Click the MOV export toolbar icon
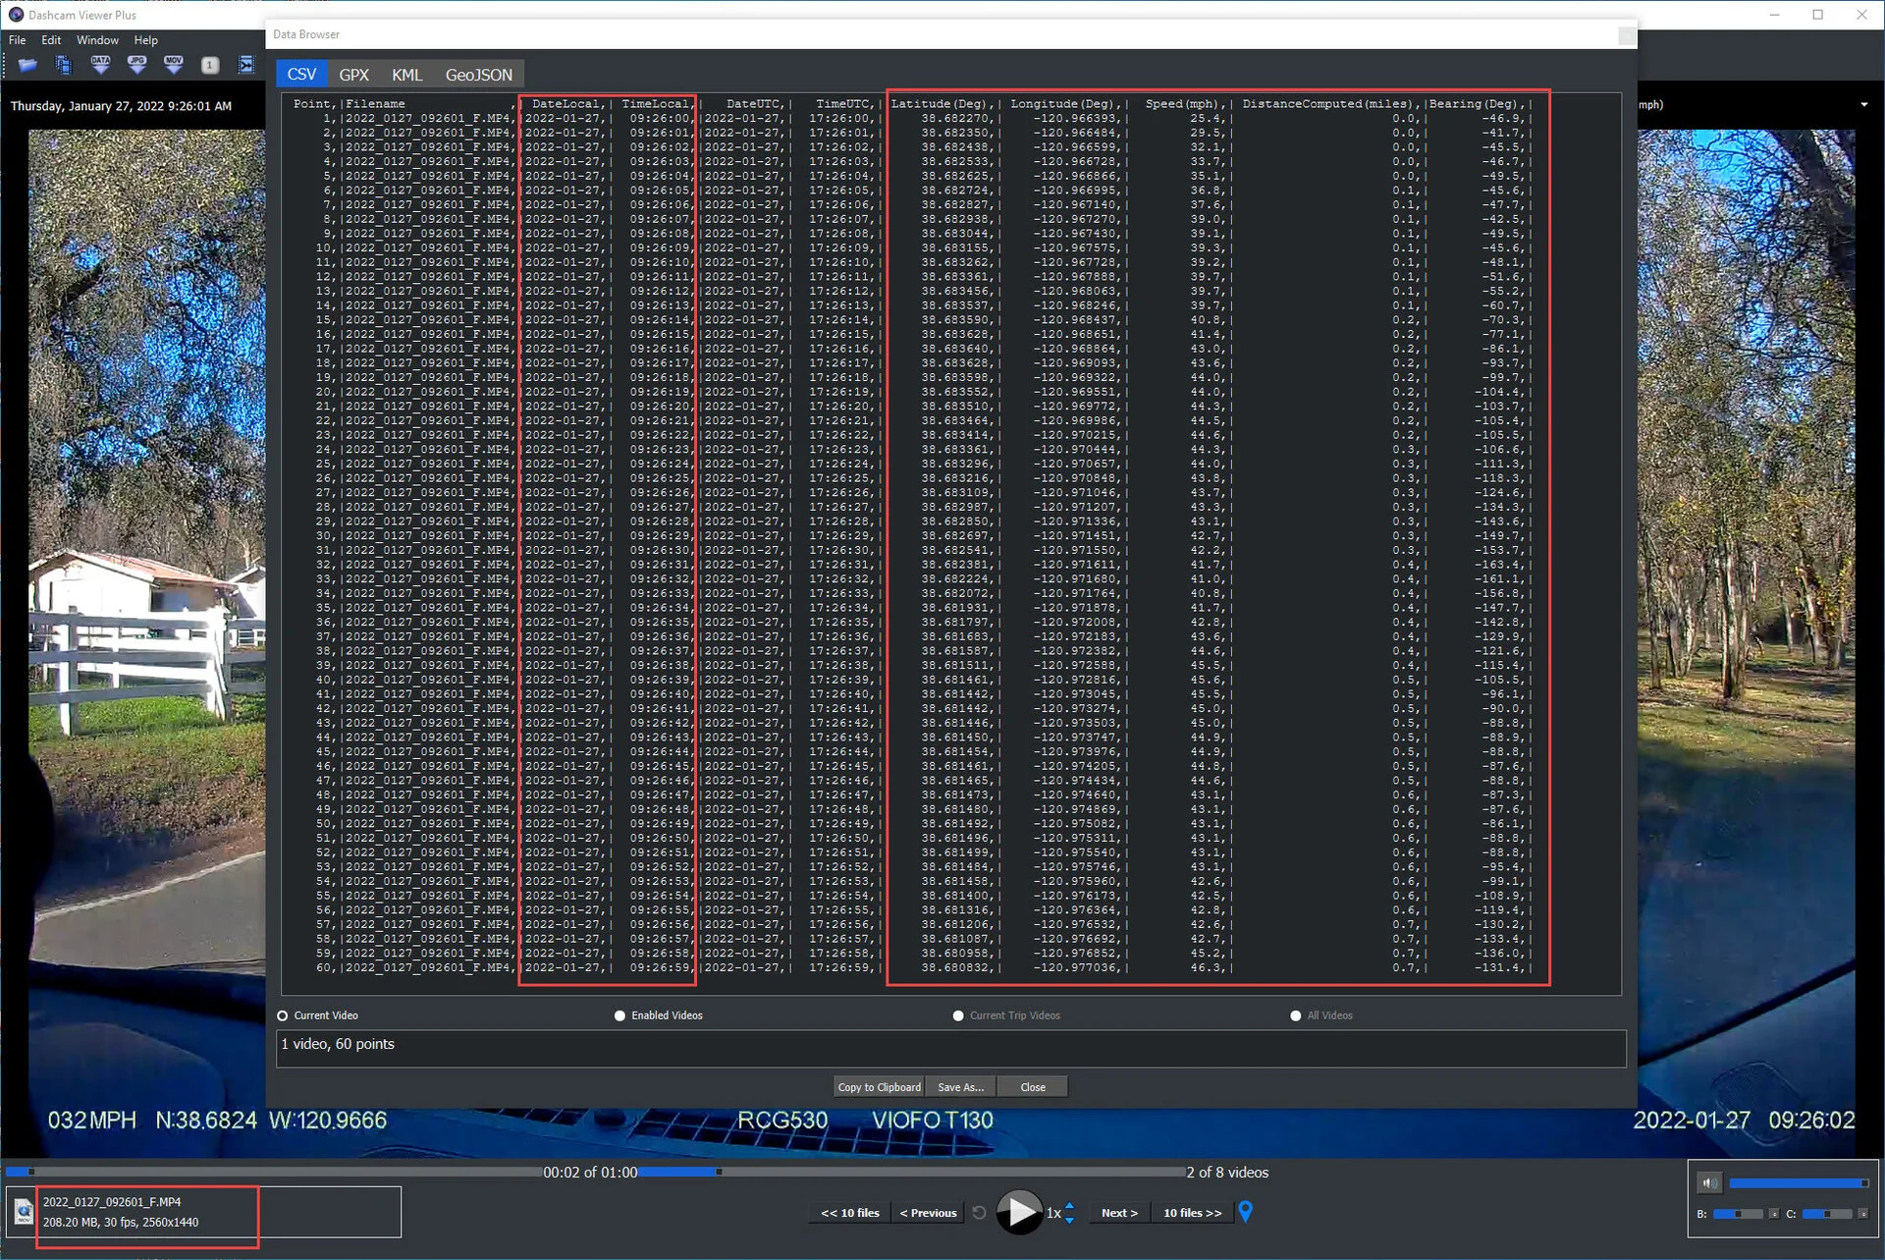 174,65
